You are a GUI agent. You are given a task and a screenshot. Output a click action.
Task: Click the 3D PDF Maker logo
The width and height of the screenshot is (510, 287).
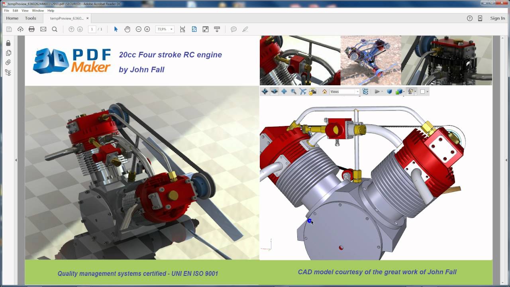point(72,61)
